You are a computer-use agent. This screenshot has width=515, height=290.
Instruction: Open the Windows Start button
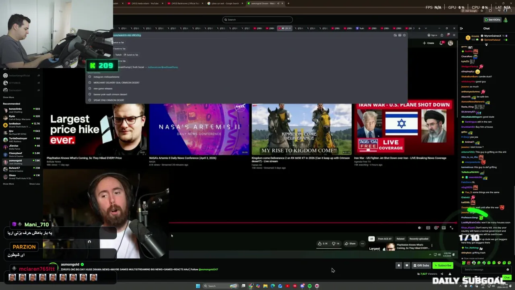pyautogui.click(x=198, y=286)
